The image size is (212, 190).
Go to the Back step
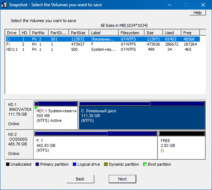80,179
